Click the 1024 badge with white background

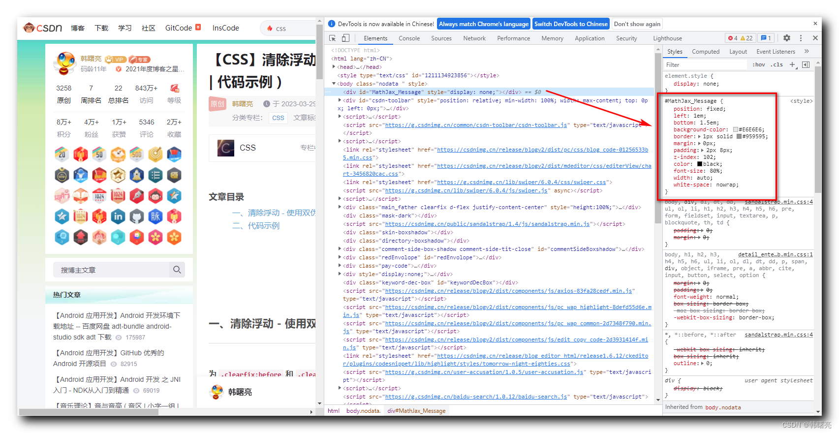click(x=99, y=196)
